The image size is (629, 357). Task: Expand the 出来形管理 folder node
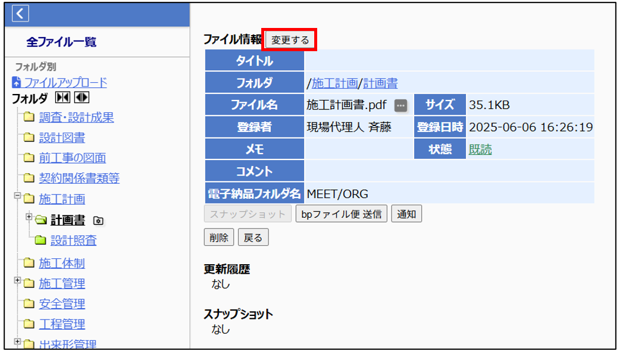17,342
